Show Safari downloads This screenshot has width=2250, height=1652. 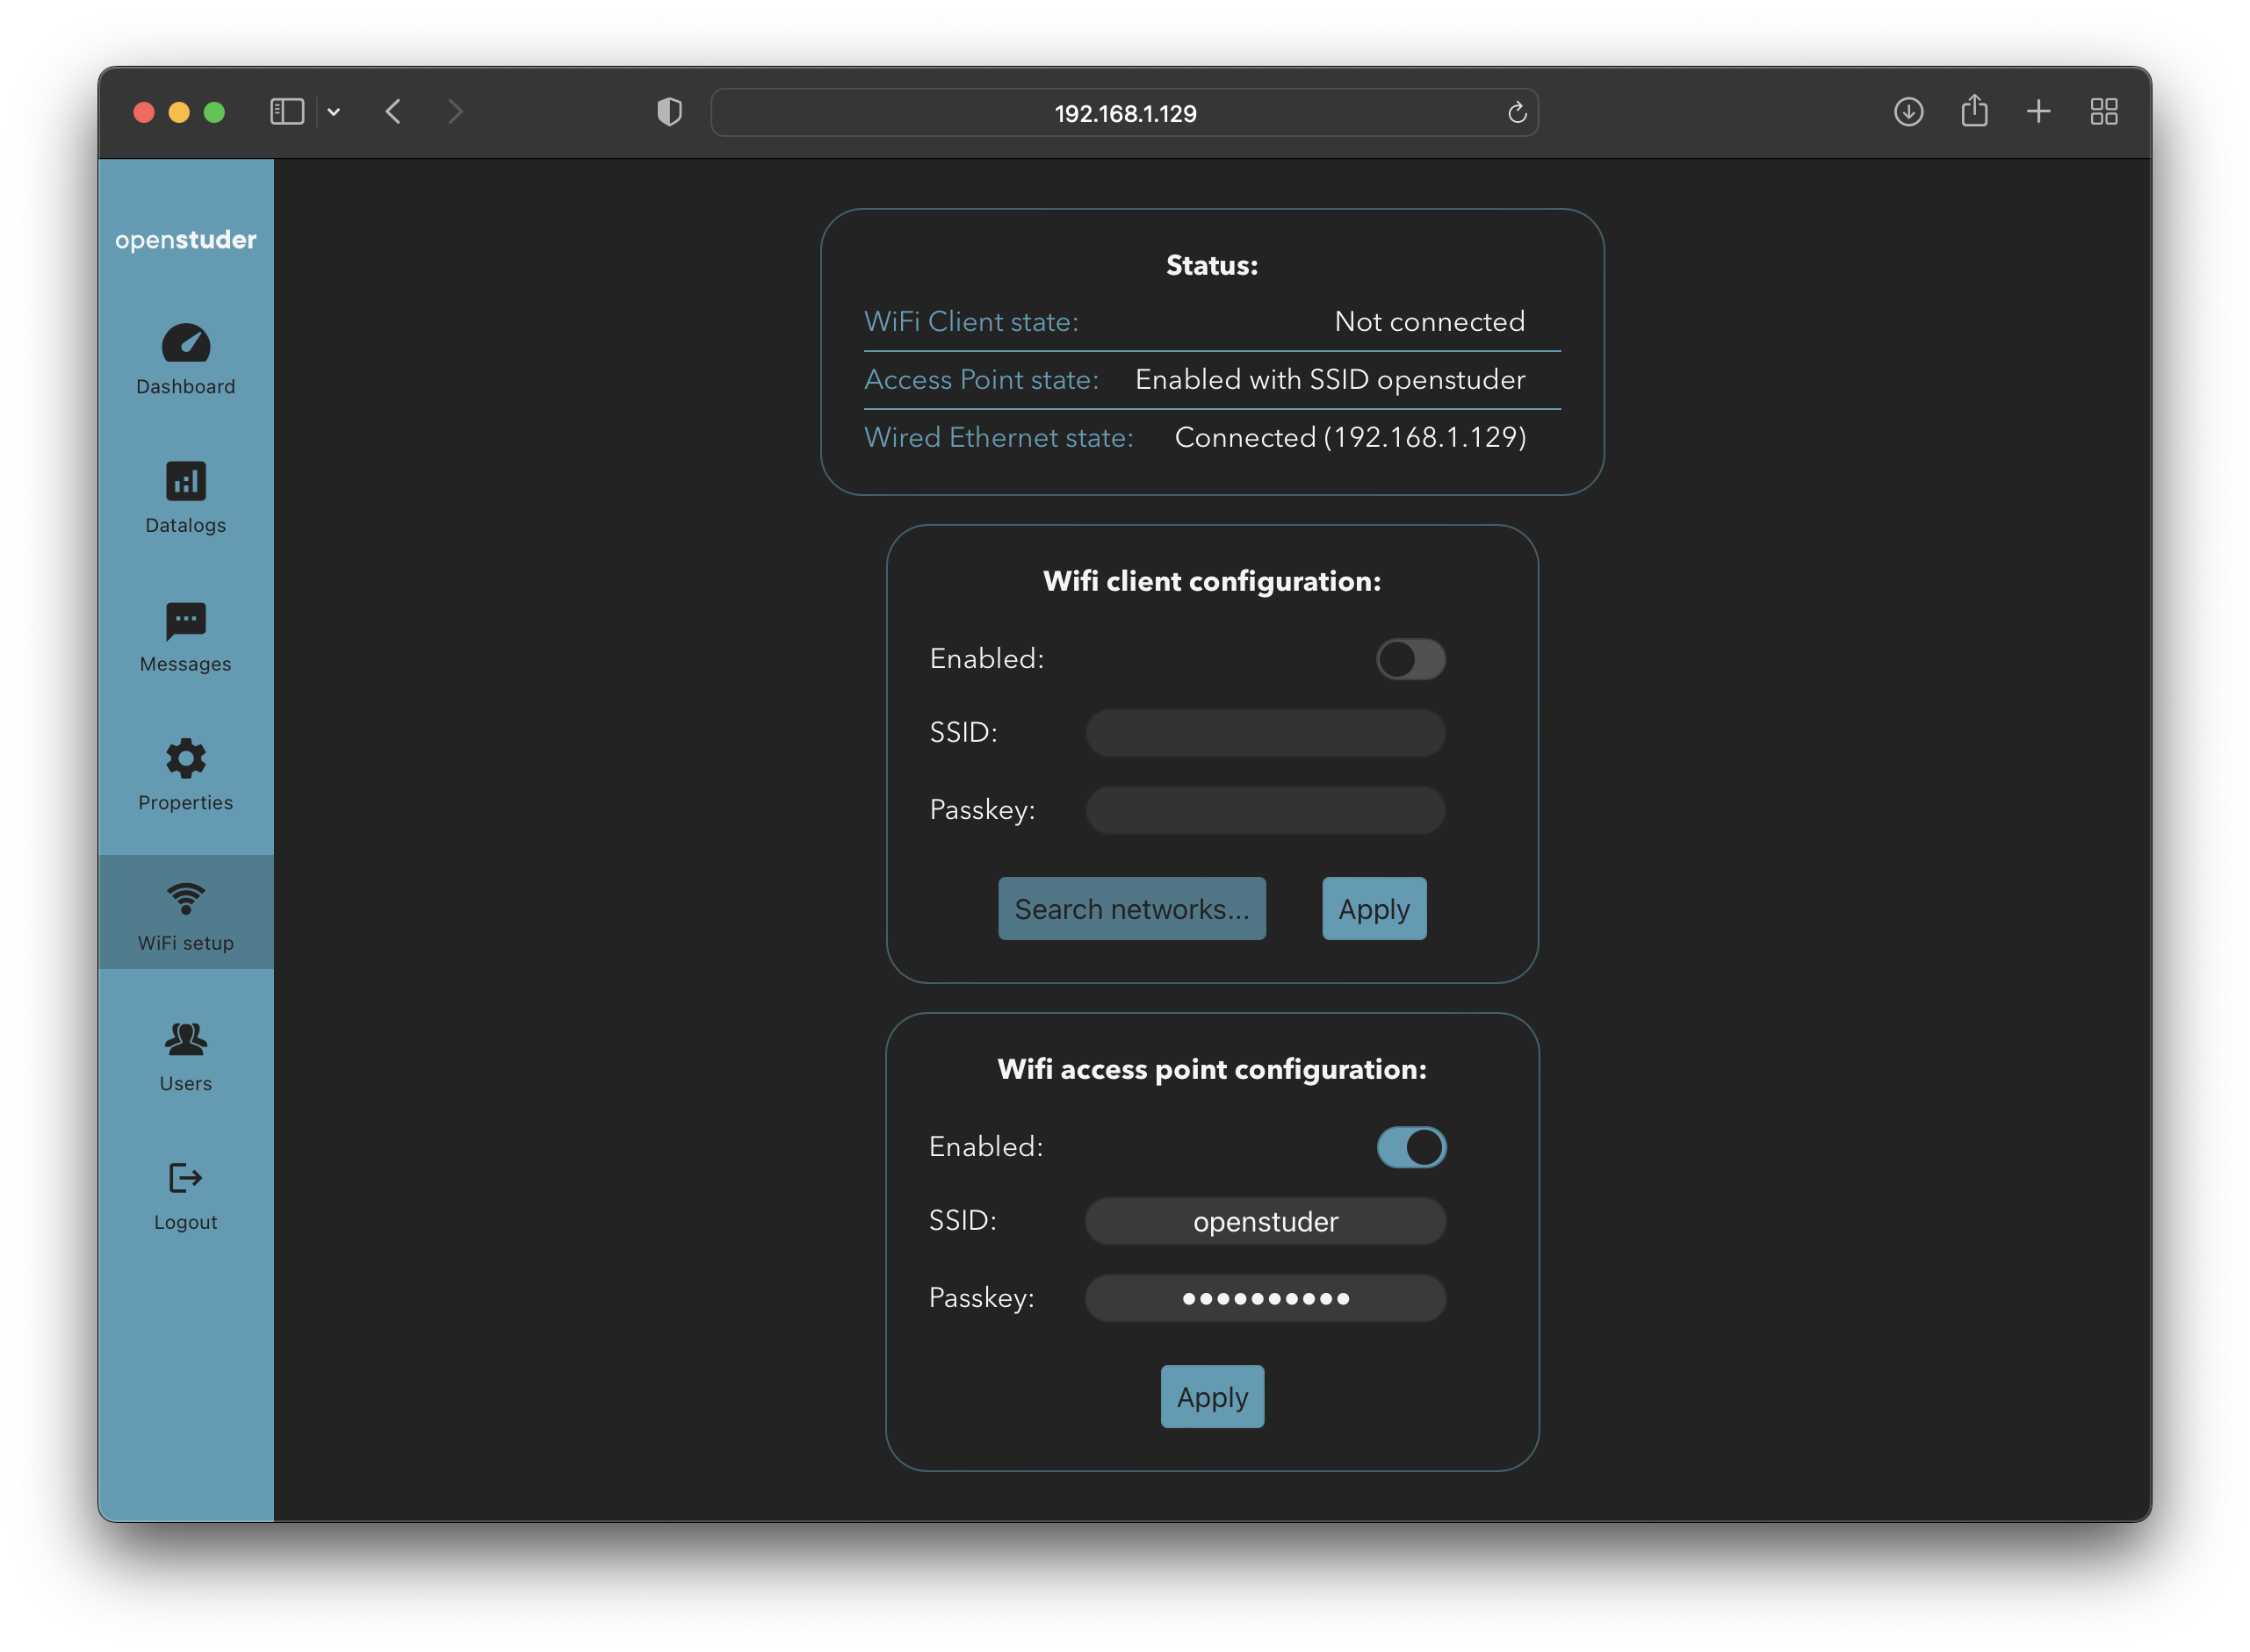tap(1907, 112)
